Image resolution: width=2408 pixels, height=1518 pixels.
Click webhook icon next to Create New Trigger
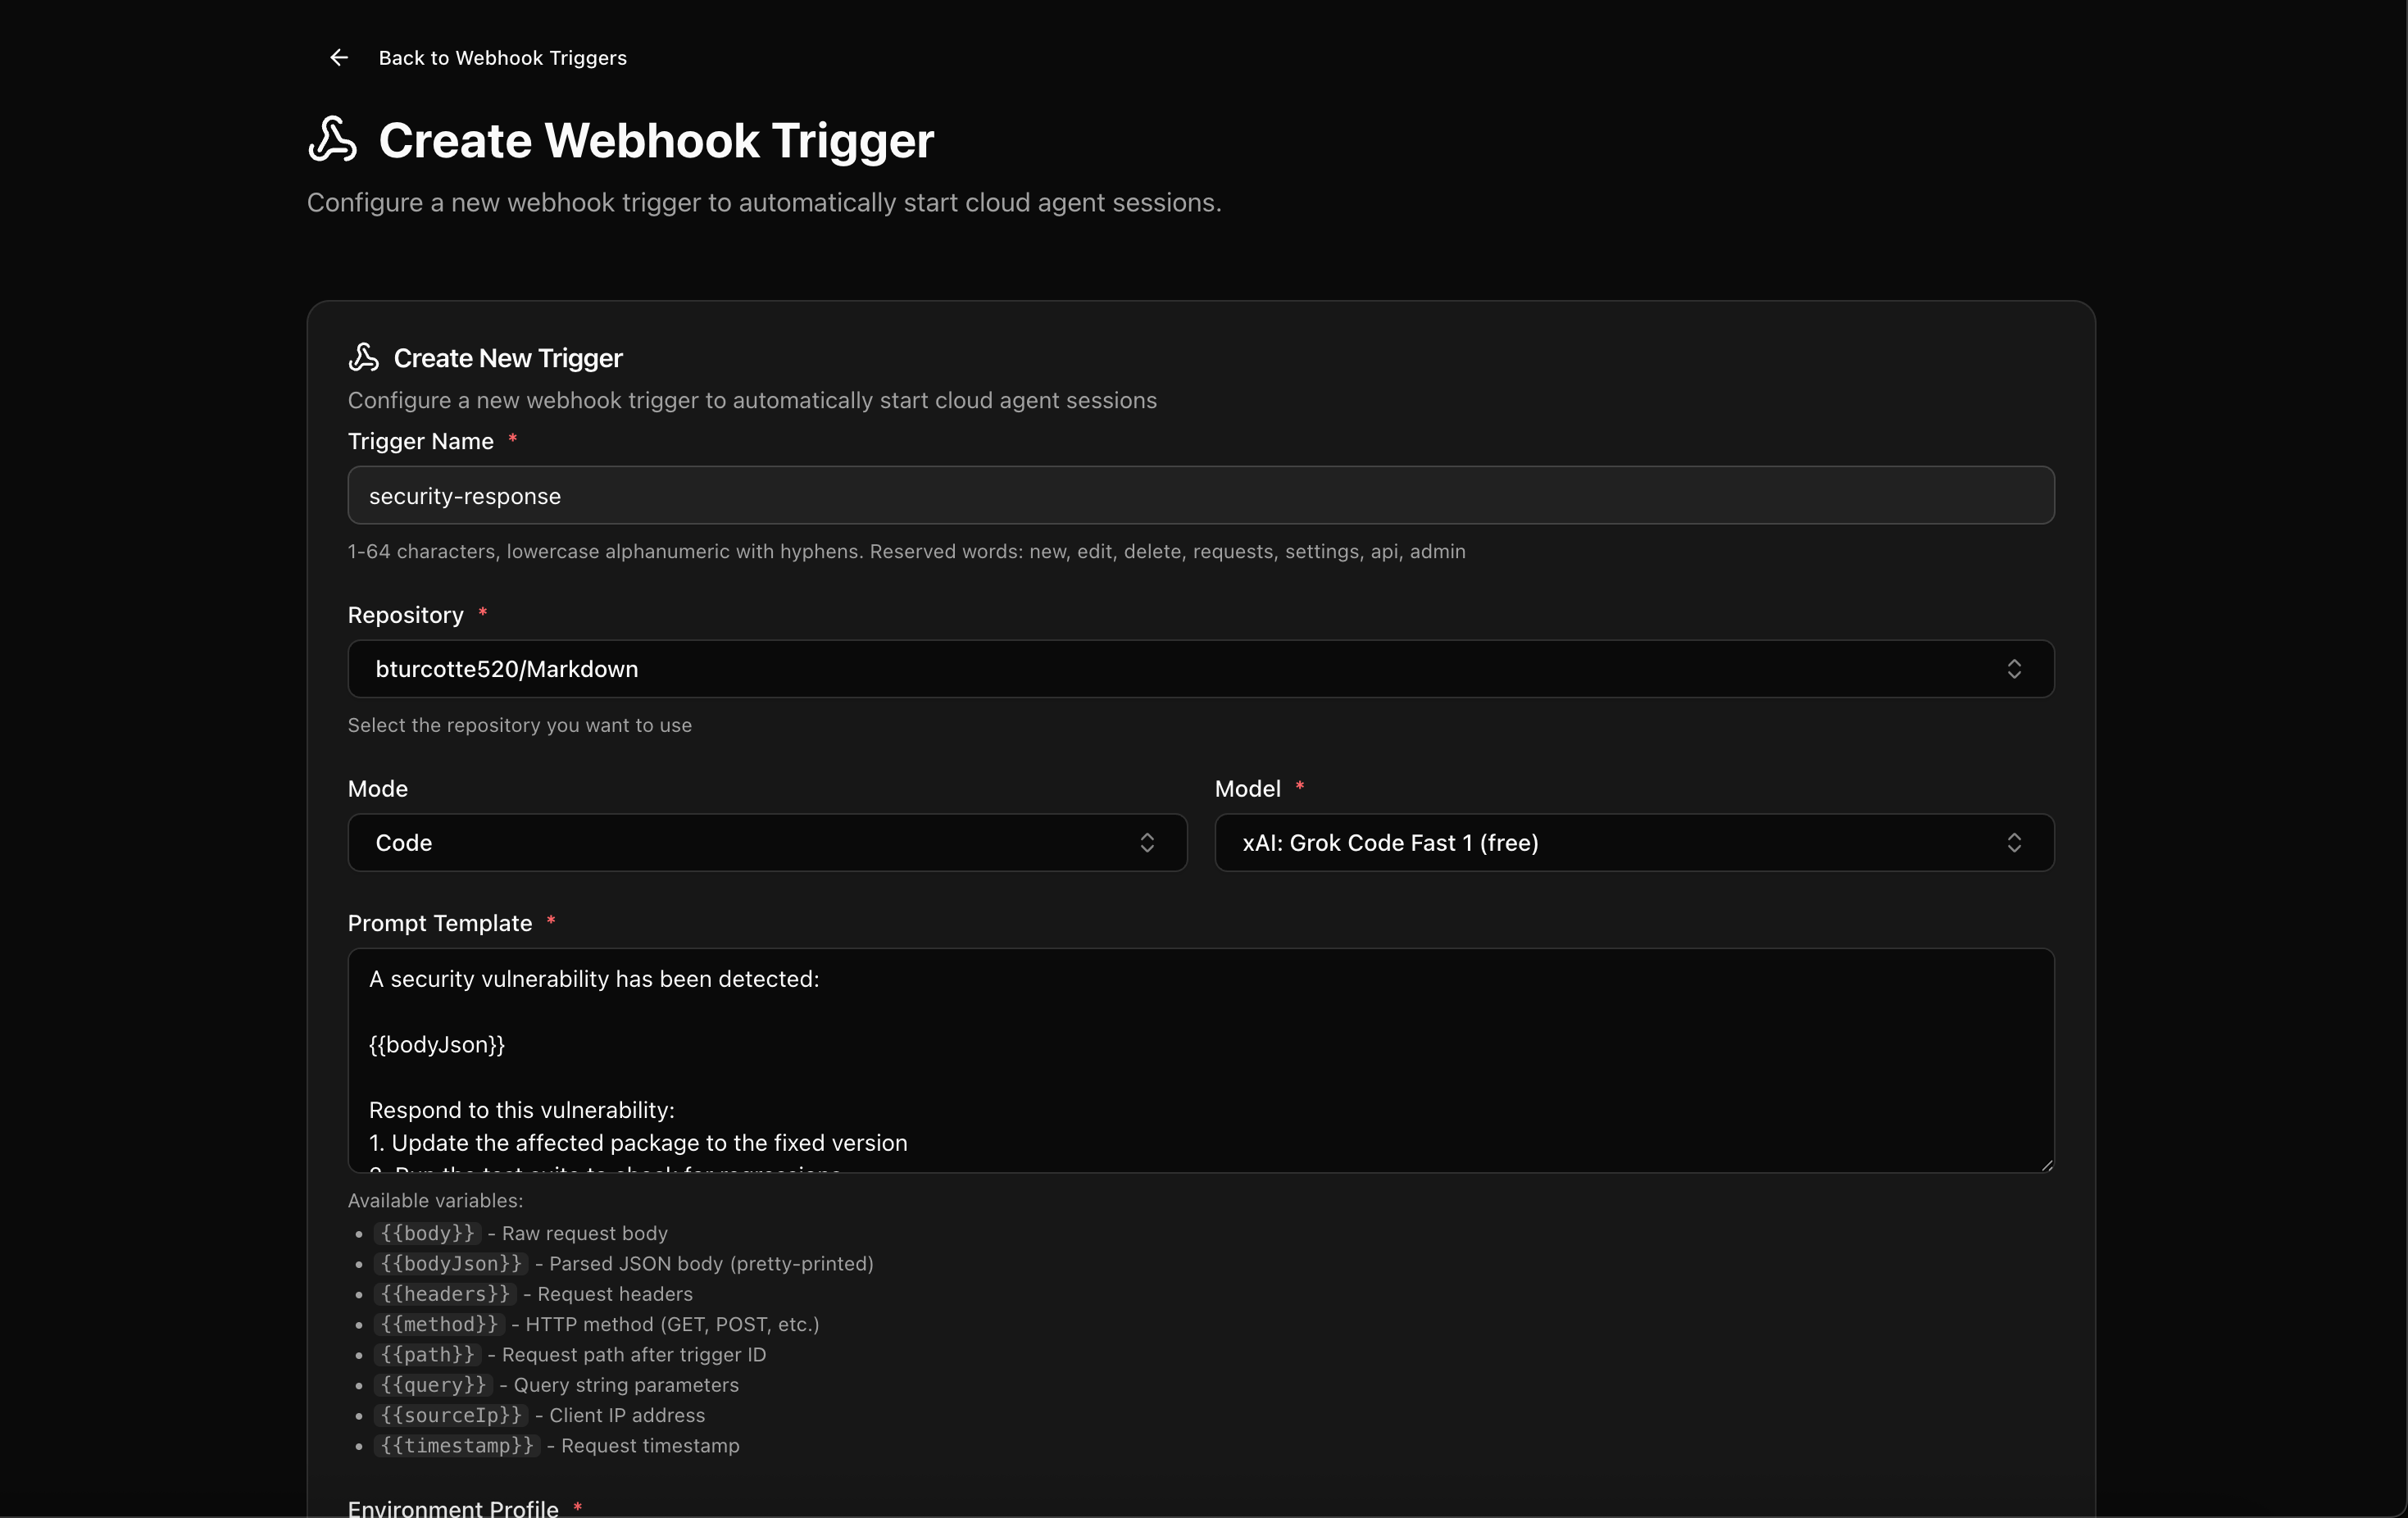pyautogui.click(x=364, y=357)
